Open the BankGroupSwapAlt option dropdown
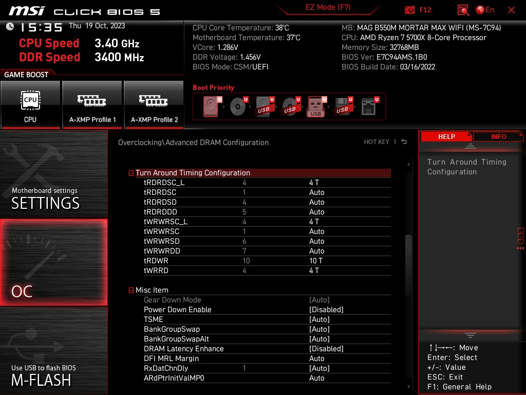 point(320,339)
